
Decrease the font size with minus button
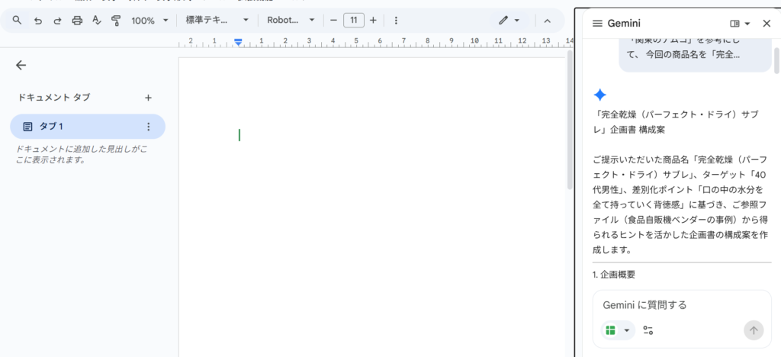click(333, 21)
